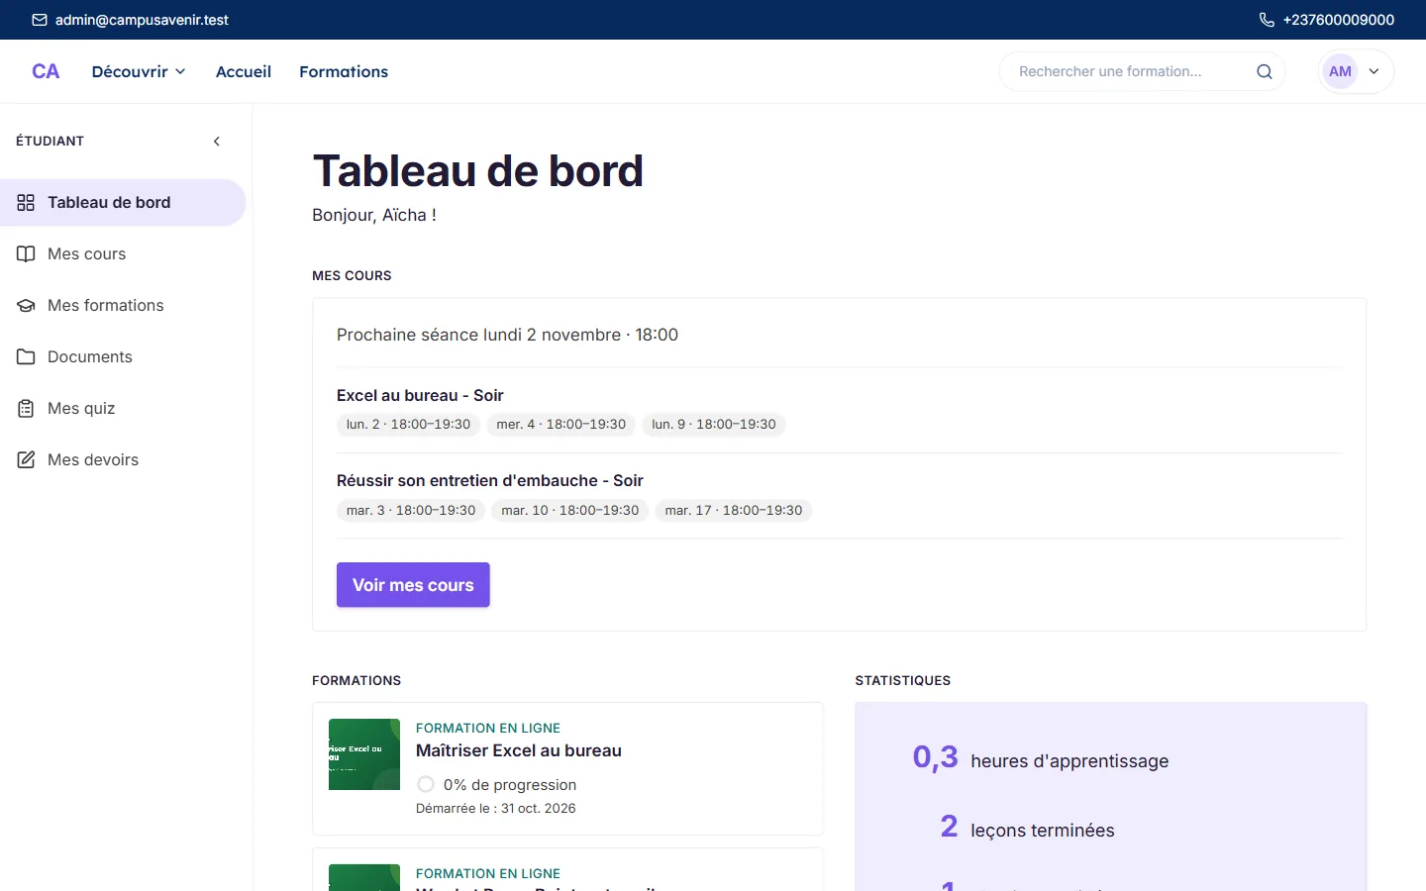Click the open book icon for Mes cours

click(26, 253)
